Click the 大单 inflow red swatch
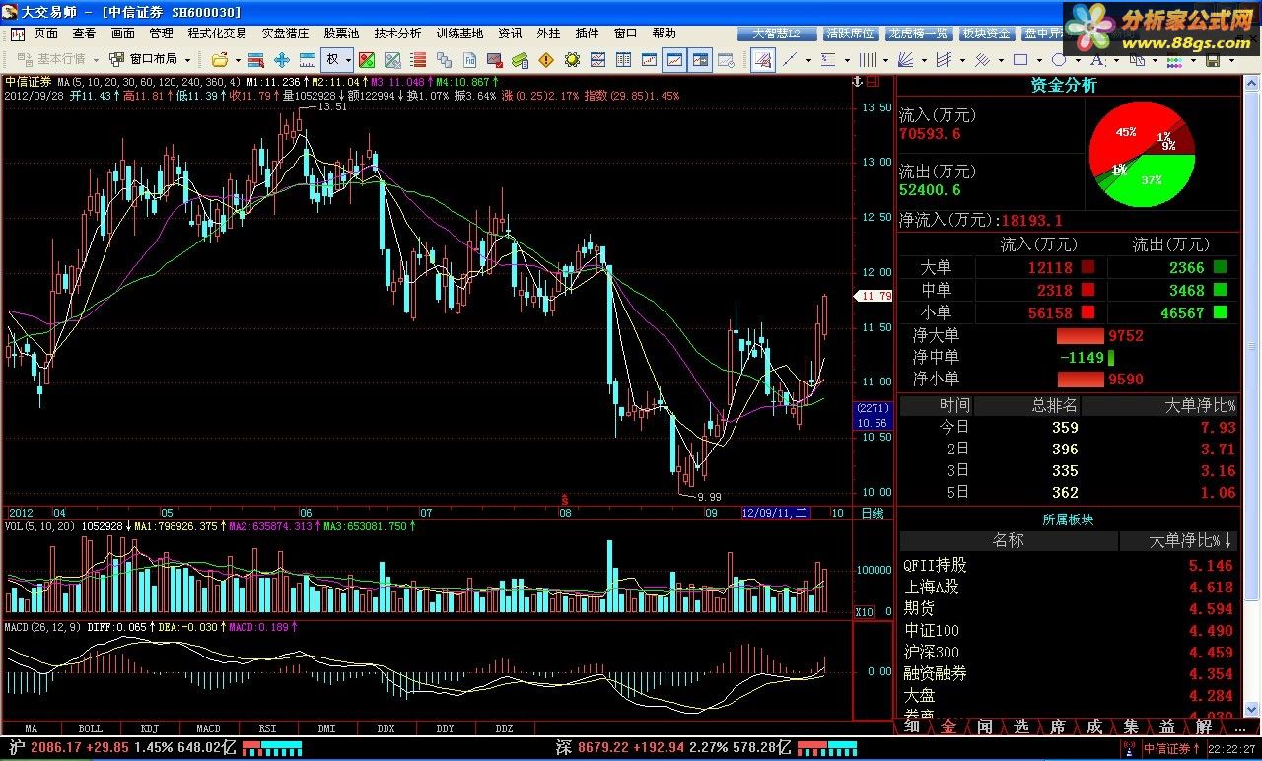The height and width of the screenshot is (761, 1262). tap(1087, 267)
